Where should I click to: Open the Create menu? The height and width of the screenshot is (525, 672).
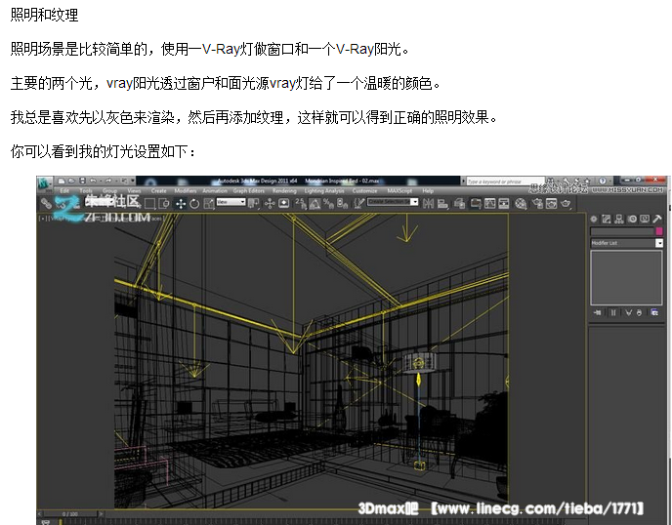(x=158, y=191)
